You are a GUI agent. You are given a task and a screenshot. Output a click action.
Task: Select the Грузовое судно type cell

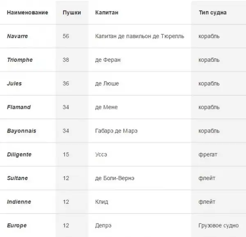coord(217,226)
